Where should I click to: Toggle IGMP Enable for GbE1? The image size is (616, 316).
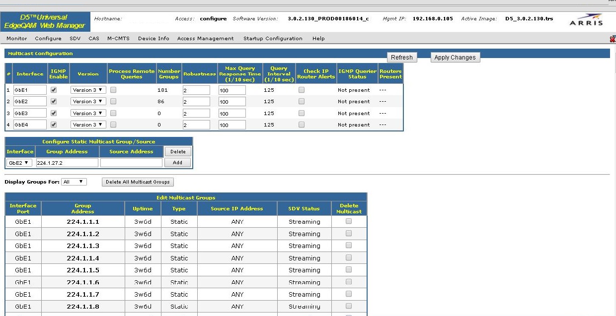[54, 90]
